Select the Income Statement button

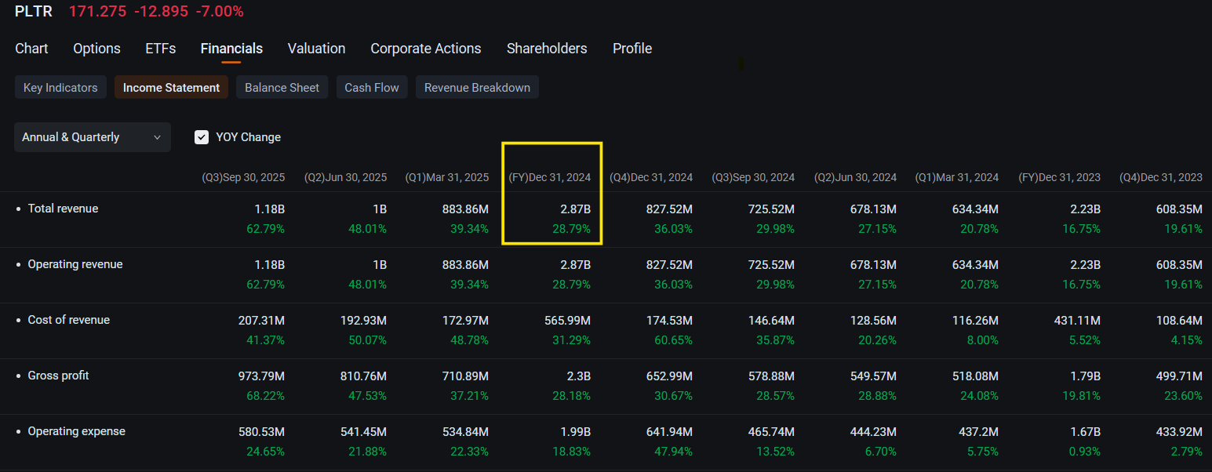(171, 88)
